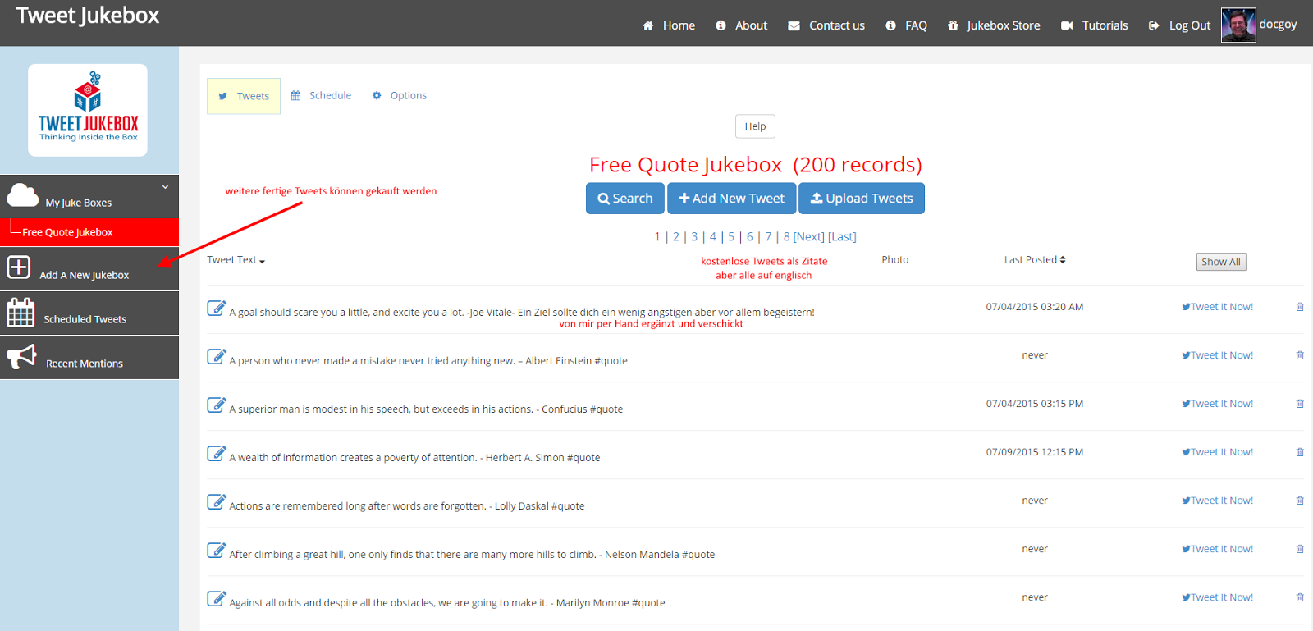This screenshot has height=631, width=1313.
Task: Click Add New Tweet button
Action: 731,199
